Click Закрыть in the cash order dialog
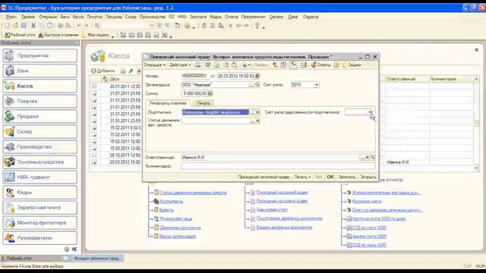Screen dimensions: 486x273 click(368, 177)
